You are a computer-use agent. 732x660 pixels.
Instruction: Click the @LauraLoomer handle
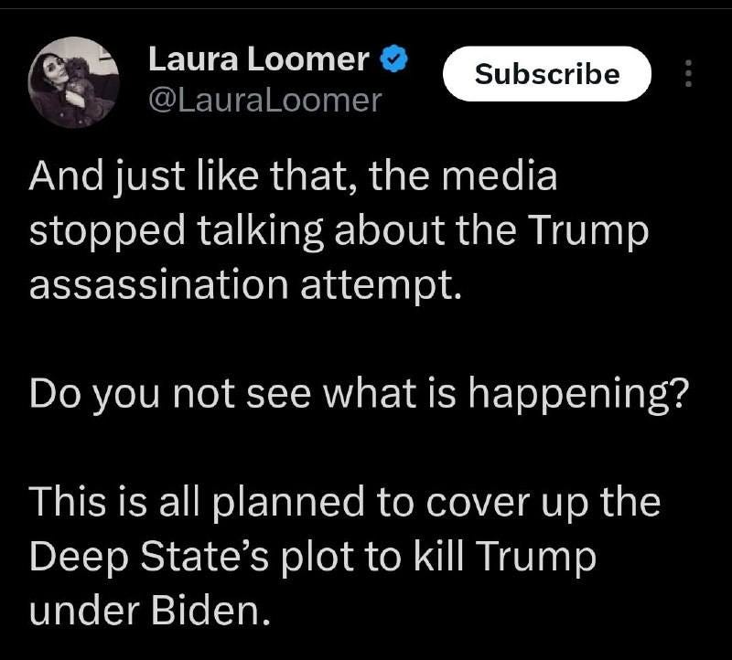(265, 101)
